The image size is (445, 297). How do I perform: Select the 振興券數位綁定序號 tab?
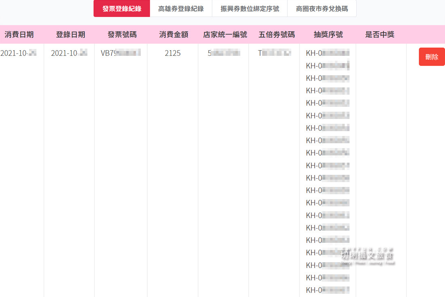point(250,8)
